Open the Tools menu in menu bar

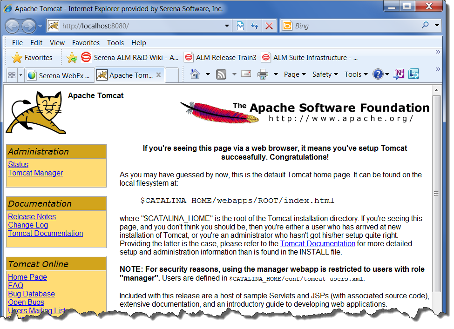click(115, 43)
